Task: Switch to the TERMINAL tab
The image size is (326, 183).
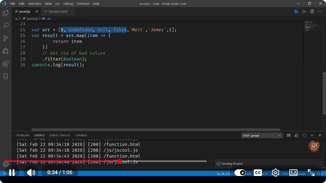Action: 81,135
